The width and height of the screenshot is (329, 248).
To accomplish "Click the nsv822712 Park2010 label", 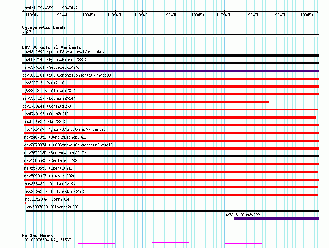I will coord(44,83).
